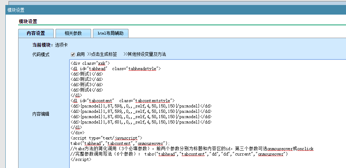346x168 pixels.
Task: Open the 相关参数 tab
Action: (73, 33)
